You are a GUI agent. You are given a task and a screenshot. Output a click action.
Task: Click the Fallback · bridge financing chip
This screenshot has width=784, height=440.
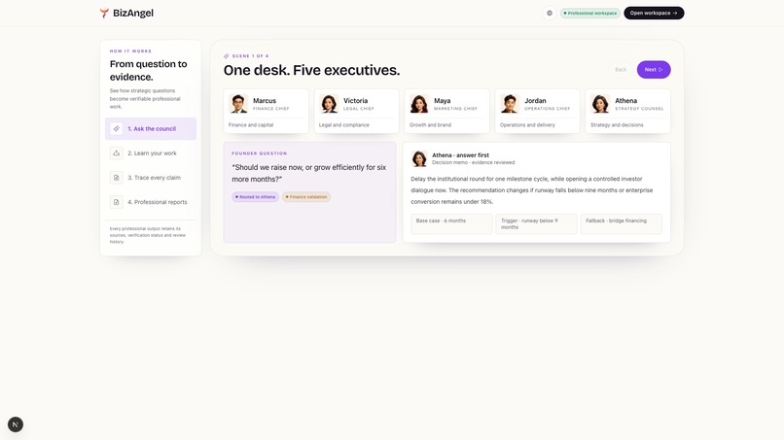[622, 223]
